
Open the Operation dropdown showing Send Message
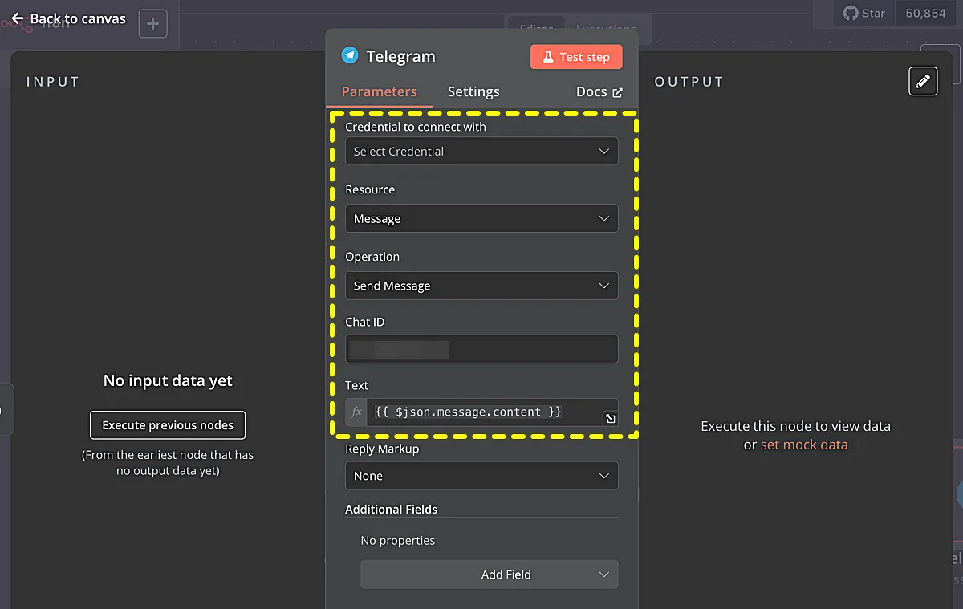click(481, 286)
